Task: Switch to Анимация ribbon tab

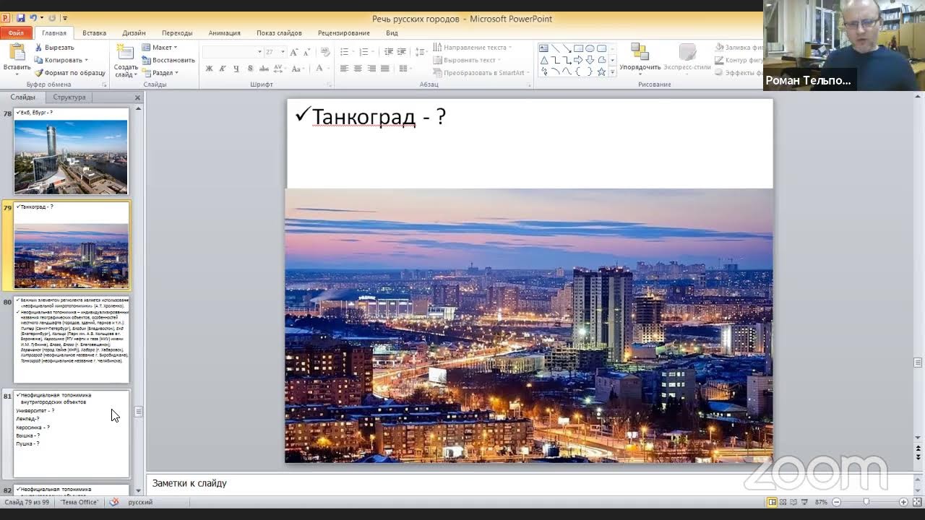Action: (x=224, y=32)
